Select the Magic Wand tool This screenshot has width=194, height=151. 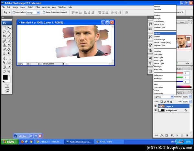coord(9,32)
